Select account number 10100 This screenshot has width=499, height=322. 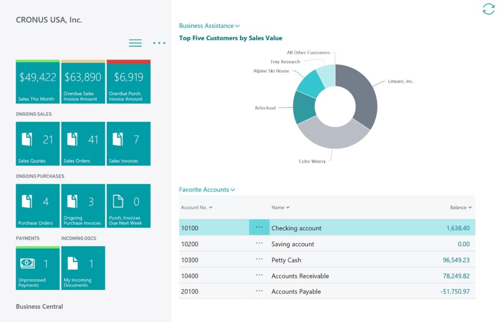[190, 228]
